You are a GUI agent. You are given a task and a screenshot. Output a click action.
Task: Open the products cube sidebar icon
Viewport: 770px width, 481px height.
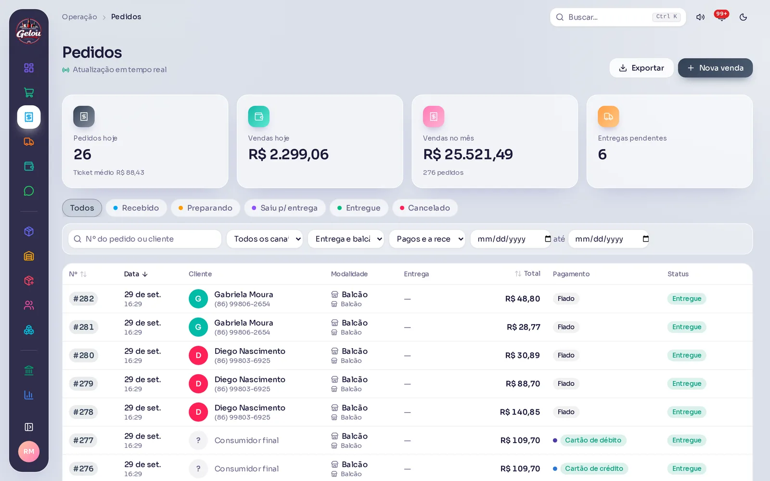[x=29, y=231]
